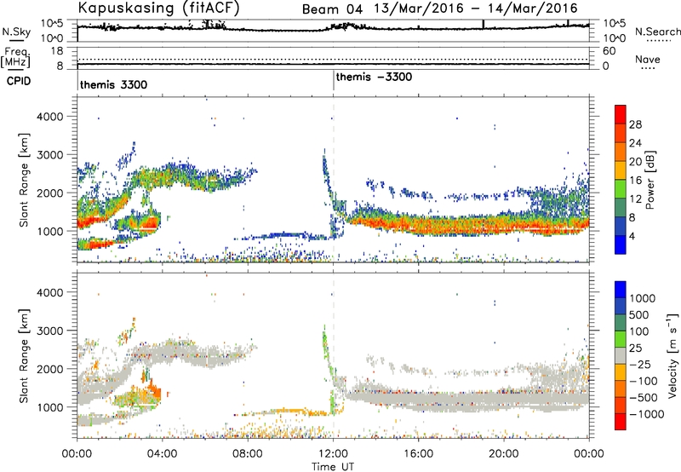Click the N.Search legend label
Viewport: 681px width, 472px height.
(658, 32)
